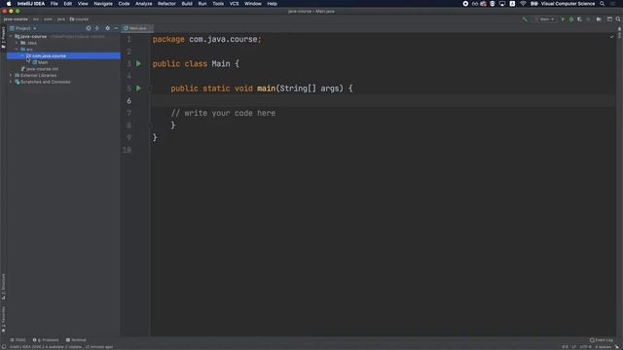Image resolution: width=623 pixels, height=350 pixels.
Task: Click Search Everywhere magnifier in IDE toolbar
Action: [618, 19]
